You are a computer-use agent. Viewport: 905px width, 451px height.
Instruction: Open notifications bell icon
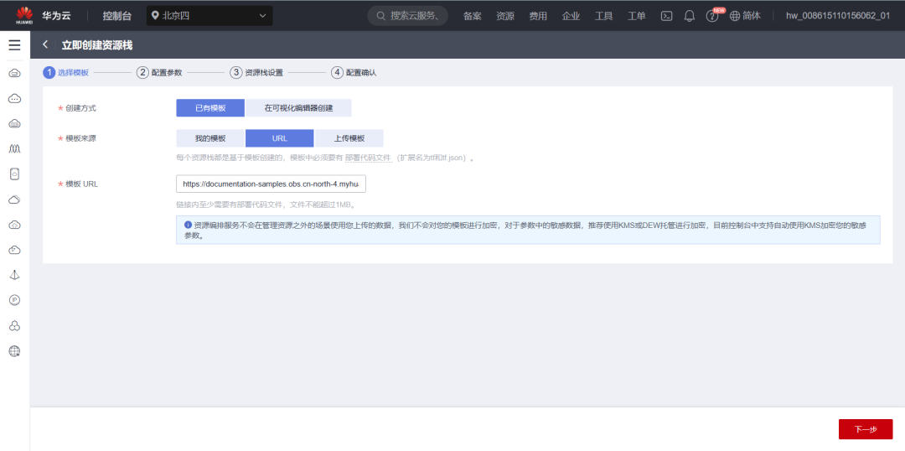click(x=689, y=16)
